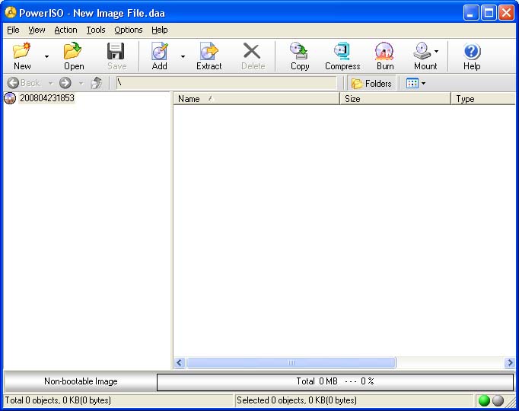
Task: Click the Add files toolbar icon
Action: coord(160,51)
